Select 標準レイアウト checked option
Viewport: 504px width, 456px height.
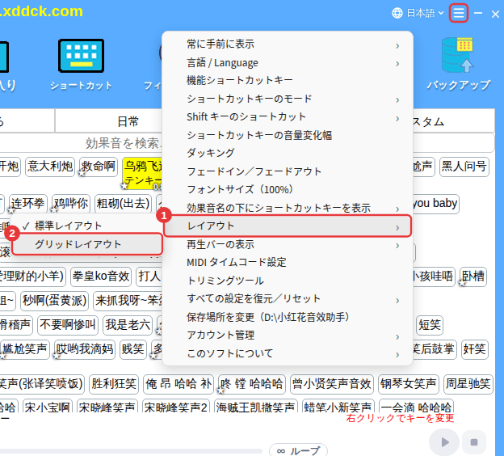coord(86,226)
